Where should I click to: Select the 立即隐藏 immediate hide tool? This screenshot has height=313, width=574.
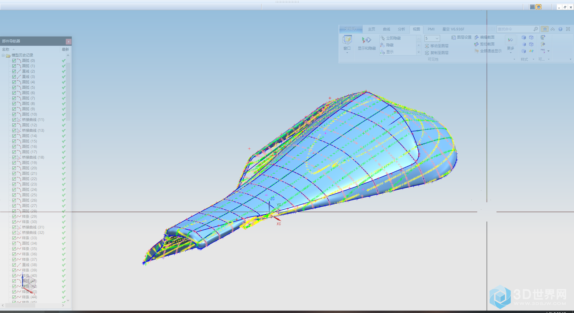pos(390,38)
